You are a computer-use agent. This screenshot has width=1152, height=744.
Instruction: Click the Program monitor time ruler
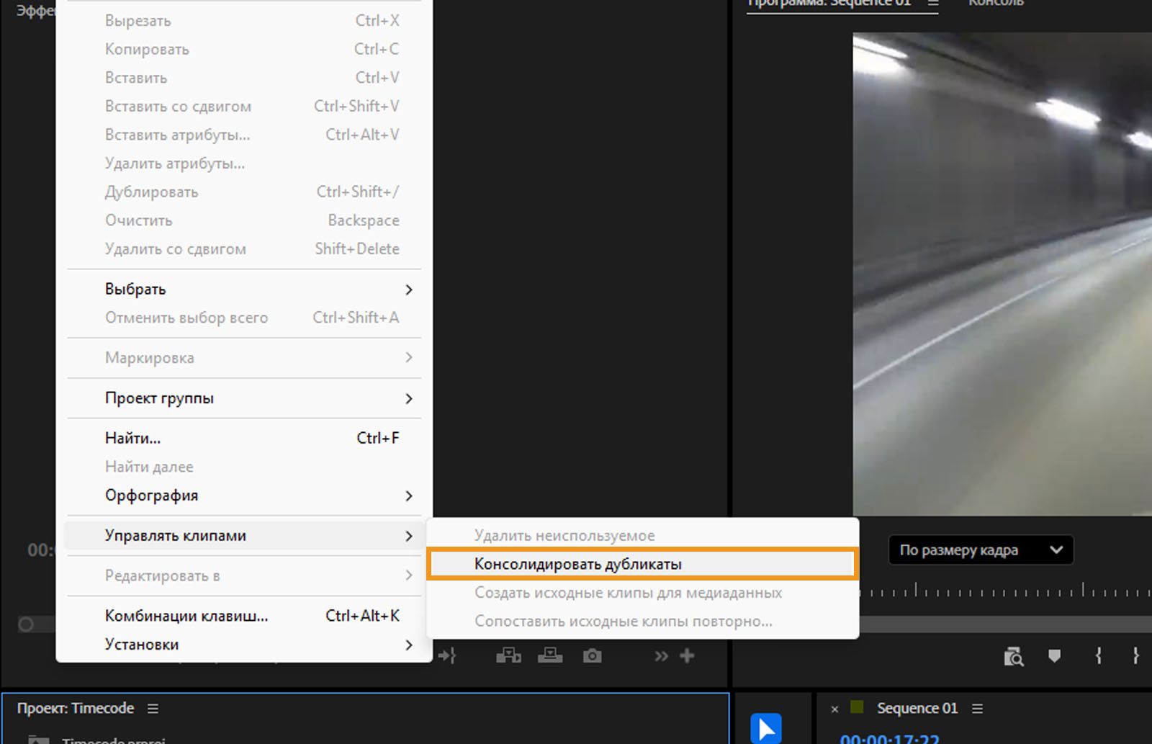point(1005,592)
